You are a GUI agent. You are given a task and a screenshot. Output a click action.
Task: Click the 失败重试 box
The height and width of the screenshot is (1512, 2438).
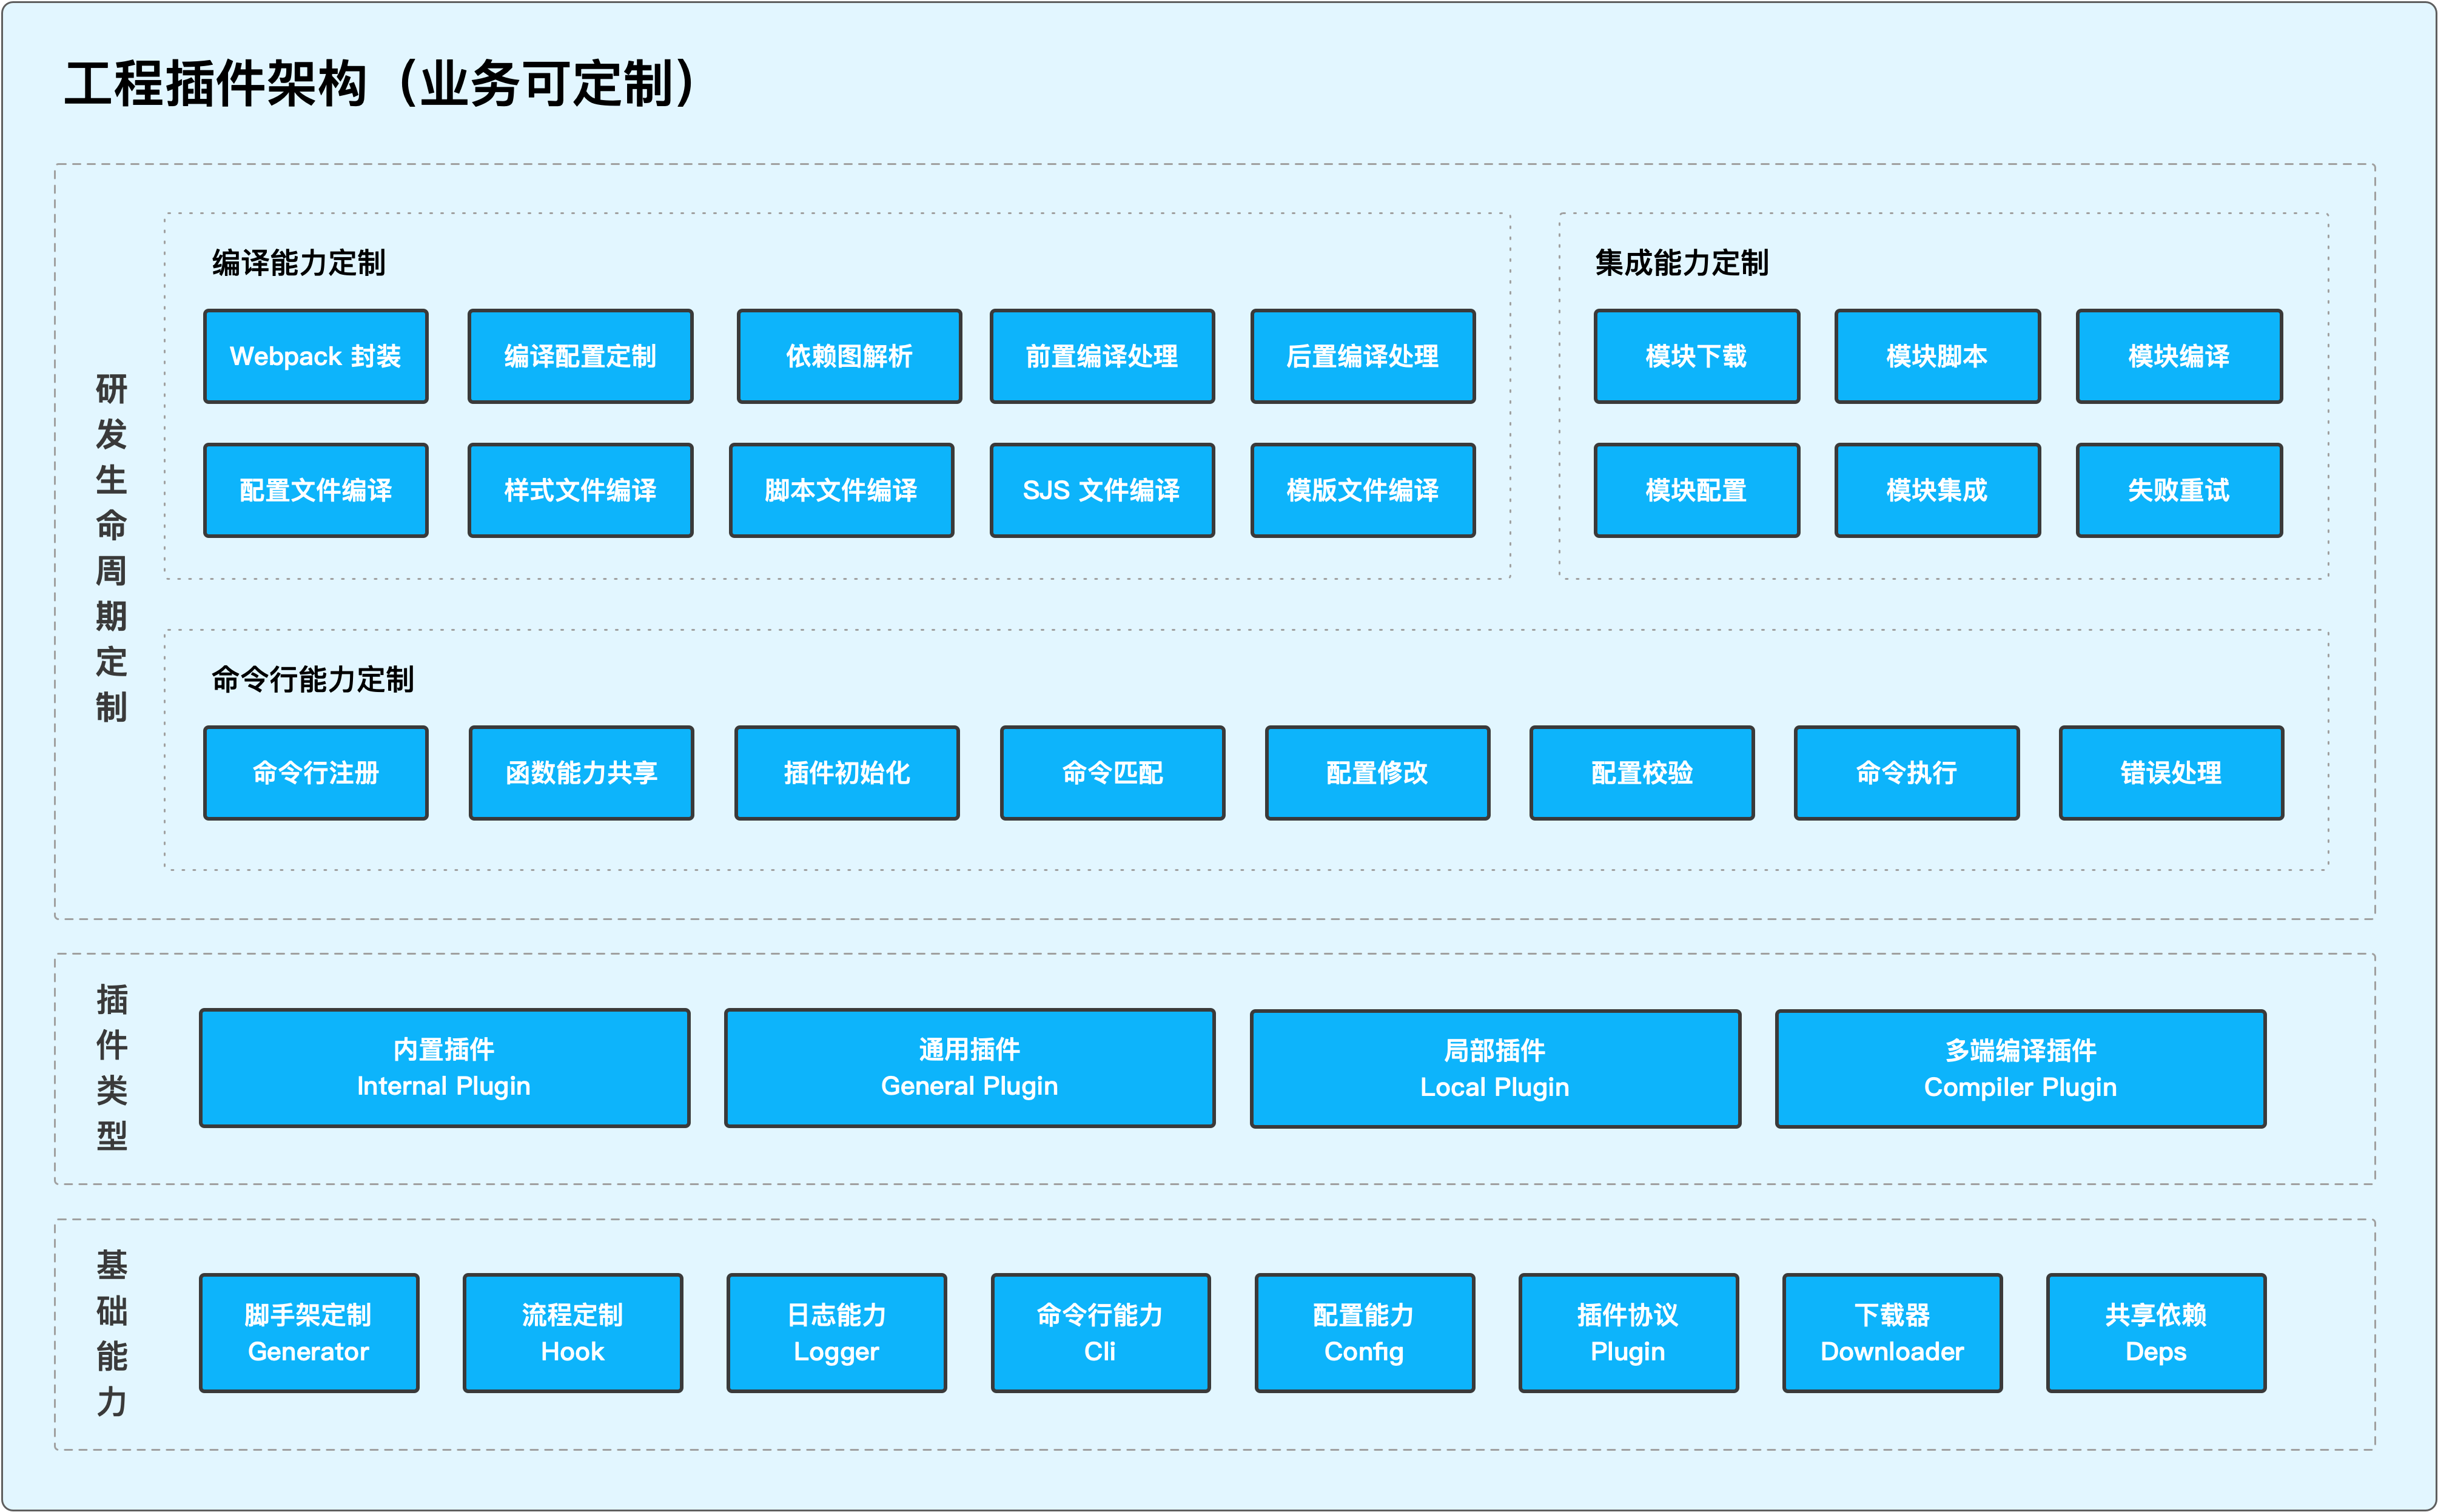[2179, 490]
